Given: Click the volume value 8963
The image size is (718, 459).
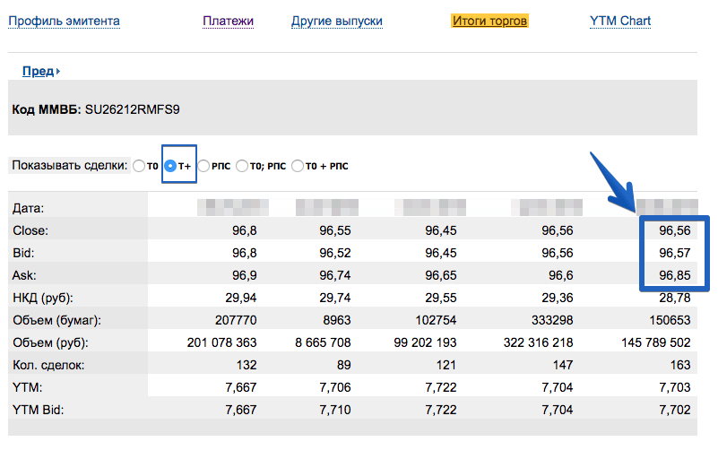Looking at the screenshot, I should point(337,320).
